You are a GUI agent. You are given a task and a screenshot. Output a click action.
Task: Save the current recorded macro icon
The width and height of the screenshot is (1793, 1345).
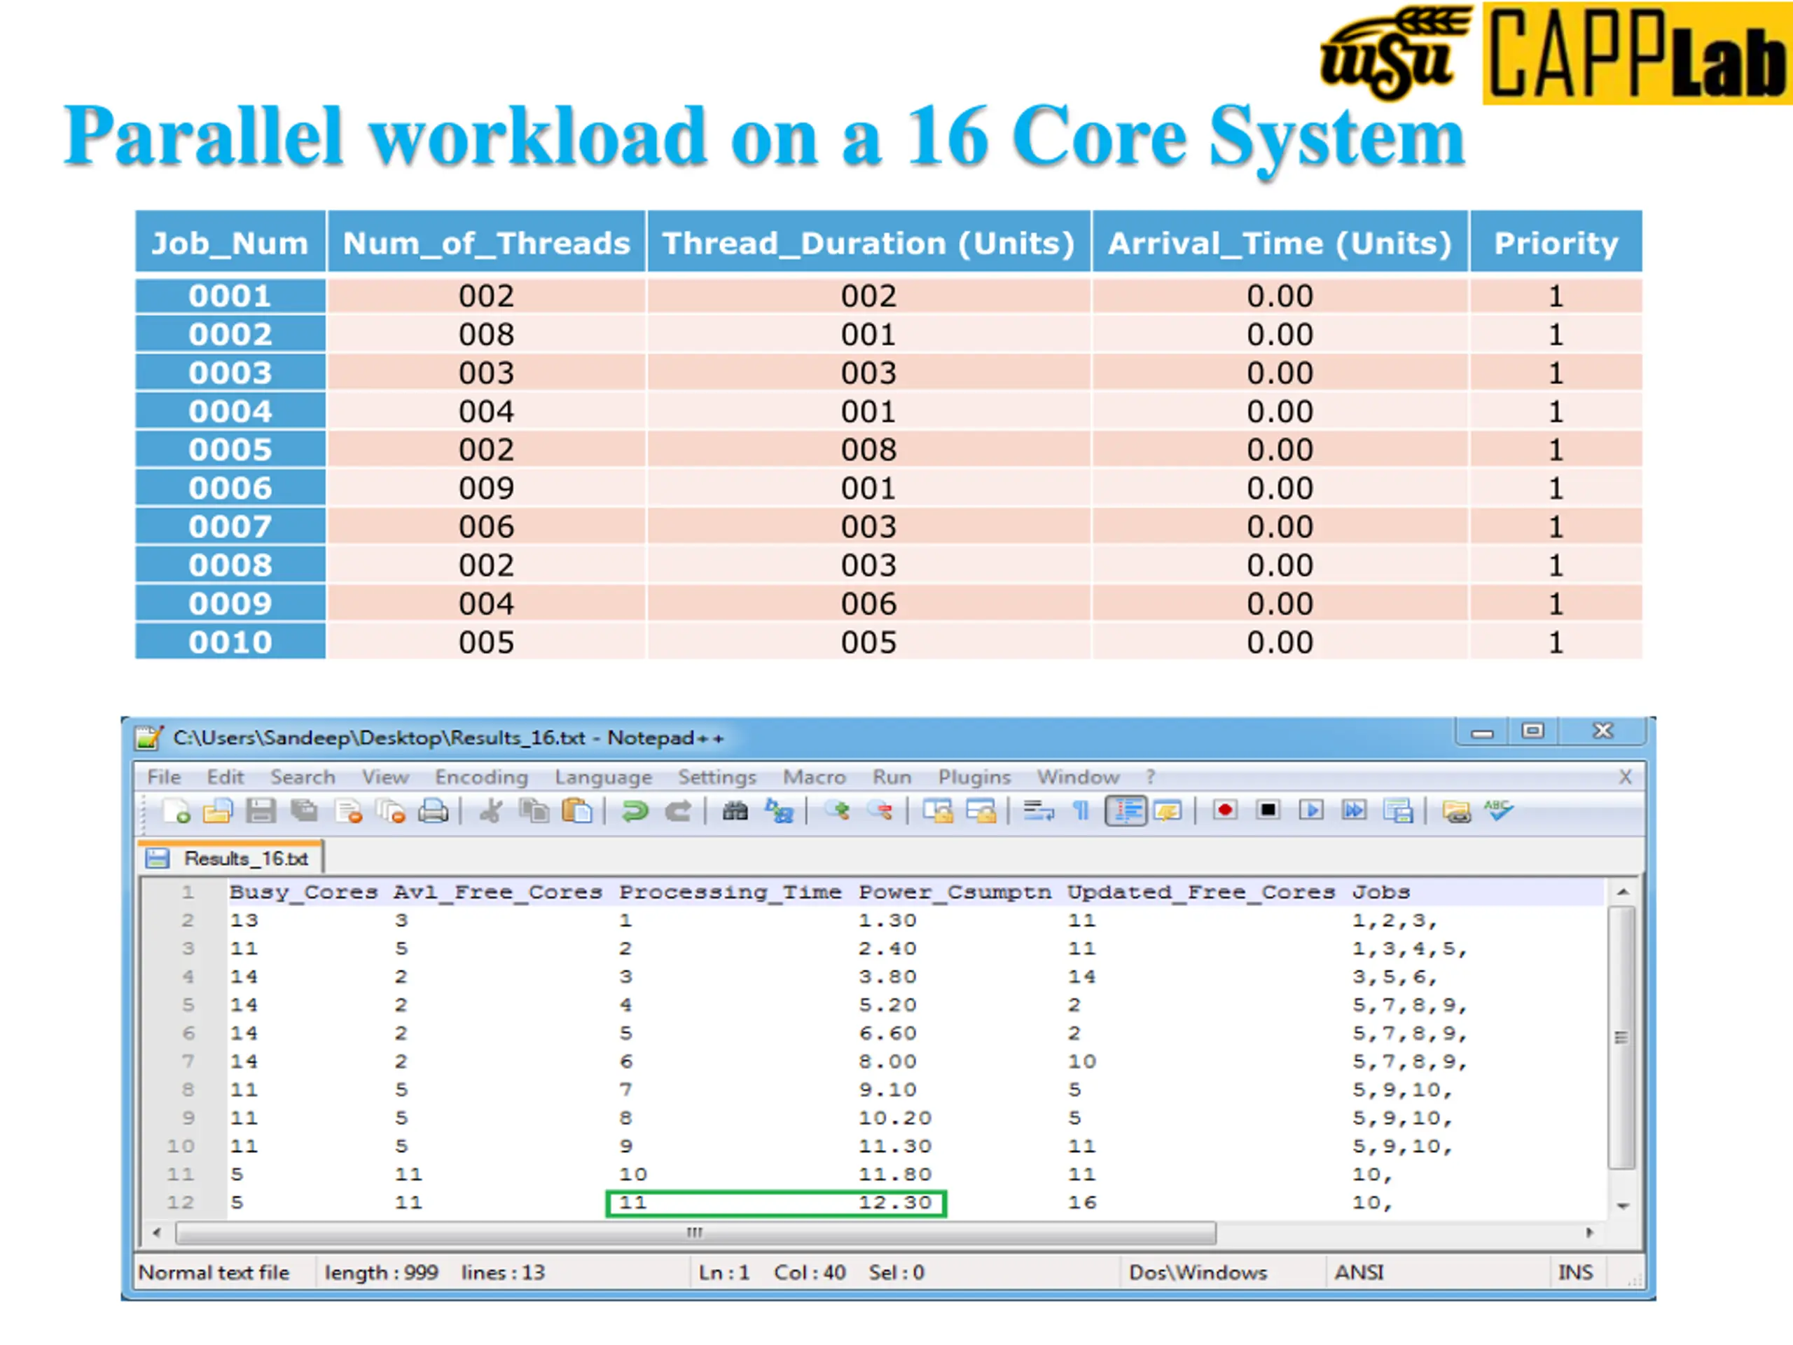click(x=1398, y=811)
